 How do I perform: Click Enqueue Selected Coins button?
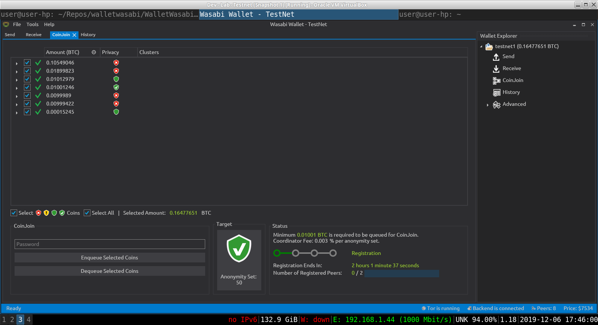click(110, 258)
